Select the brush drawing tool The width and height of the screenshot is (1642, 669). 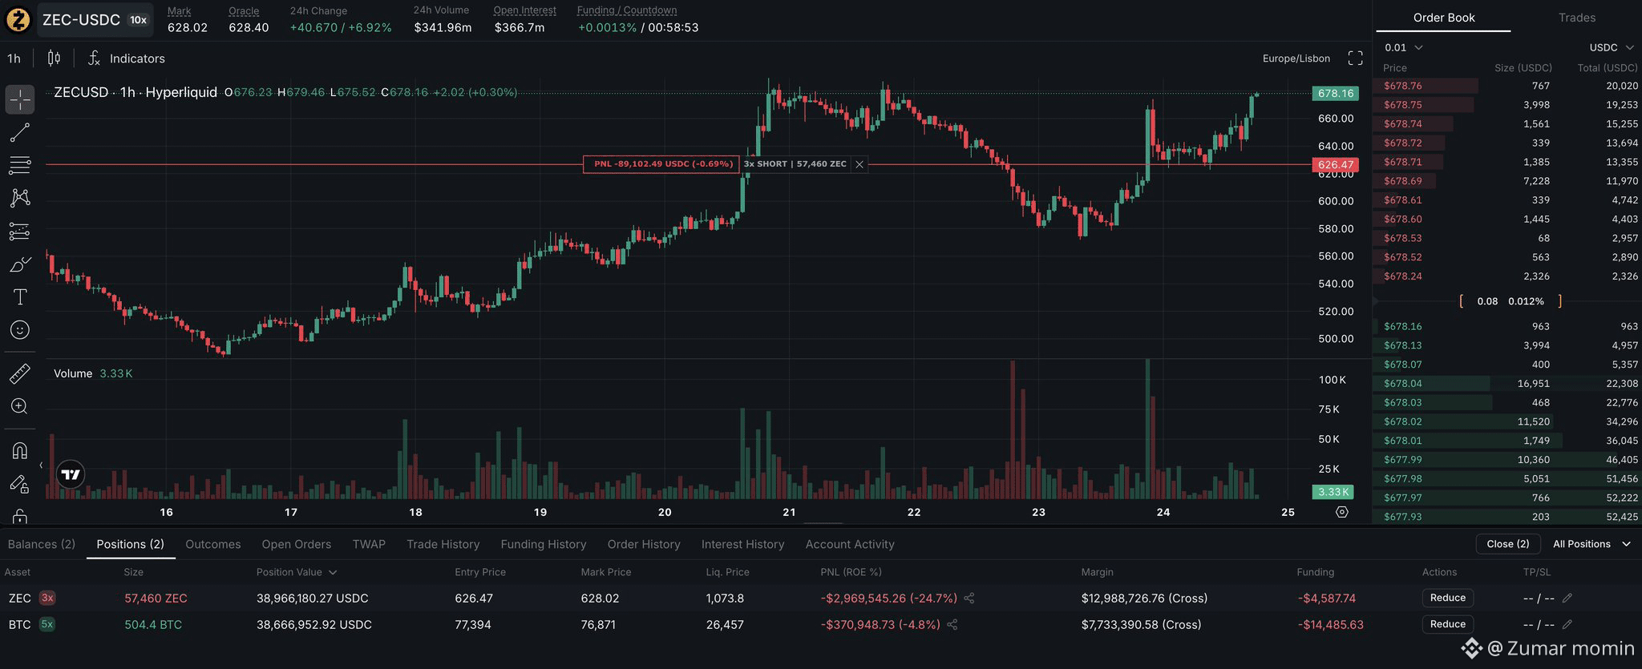click(20, 264)
